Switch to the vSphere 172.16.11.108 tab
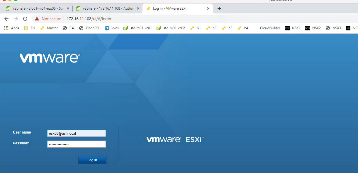Viewport: 358px width, 173px height. point(107,8)
